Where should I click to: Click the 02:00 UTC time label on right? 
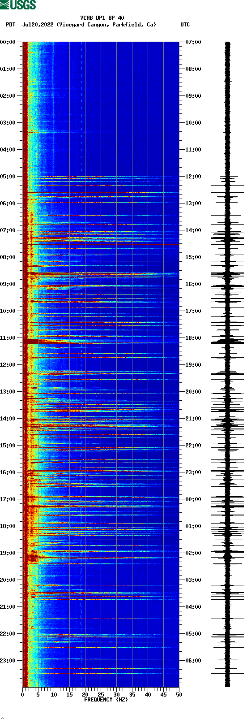(193, 553)
